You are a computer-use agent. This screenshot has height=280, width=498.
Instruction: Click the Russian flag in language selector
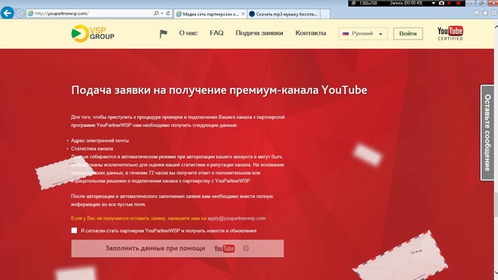[345, 33]
